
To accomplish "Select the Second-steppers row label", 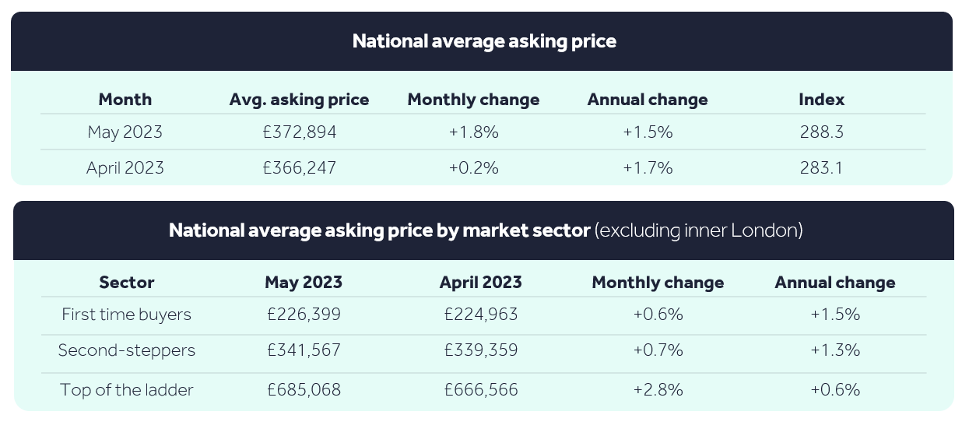I will pos(127,350).
